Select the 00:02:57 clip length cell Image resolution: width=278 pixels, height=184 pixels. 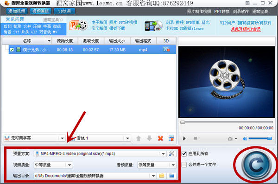click(91, 50)
